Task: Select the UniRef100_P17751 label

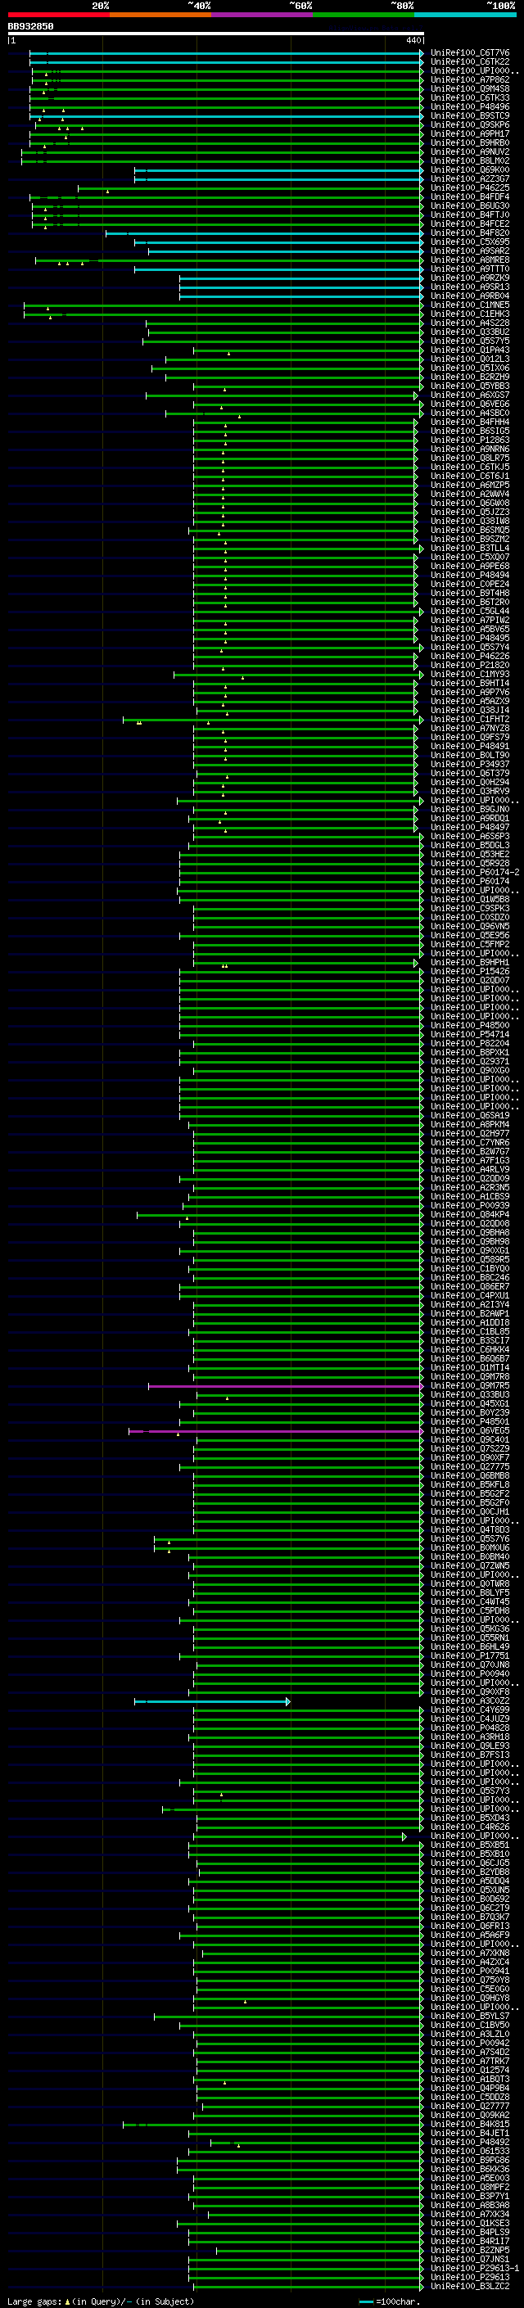Action: pyautogui.click(x=469, y=1655)
